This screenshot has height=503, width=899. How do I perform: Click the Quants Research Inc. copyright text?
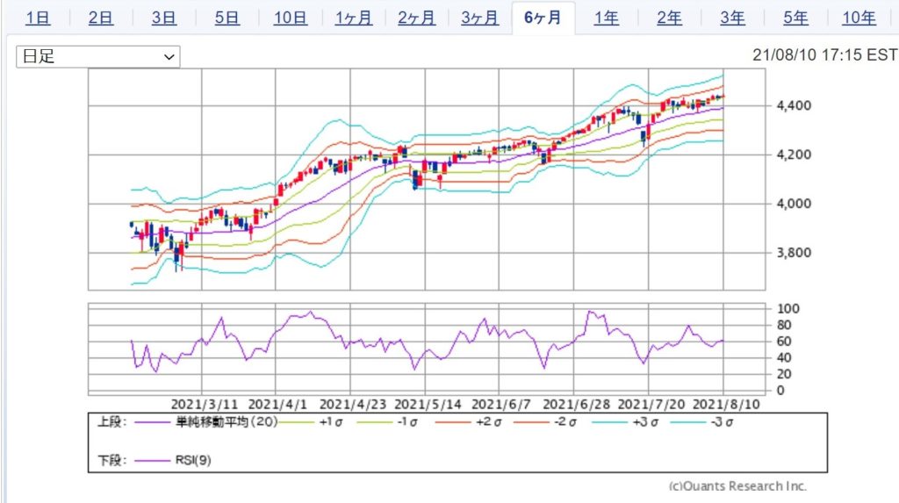coord(737,485)
